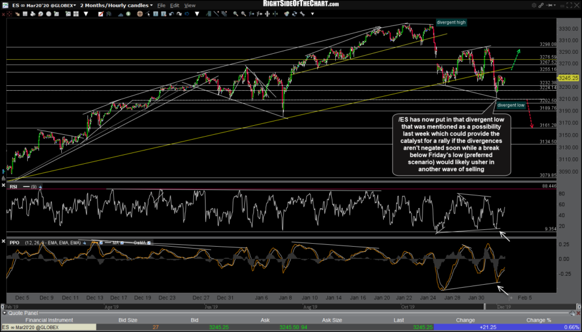The height and width of the screenshot is (332, 582).
Task: Collapse the Quote Panel expander
Action: coord(4,313)
